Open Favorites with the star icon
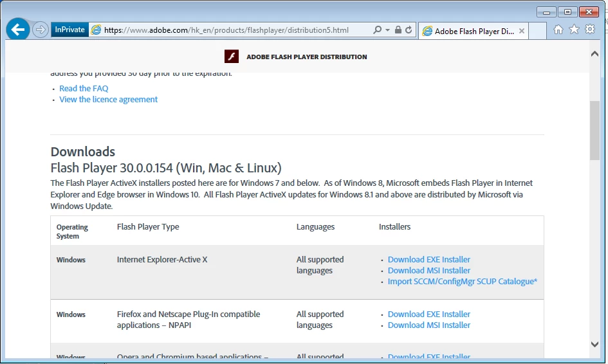Screen dimensions: 608x364 (575, 30)
